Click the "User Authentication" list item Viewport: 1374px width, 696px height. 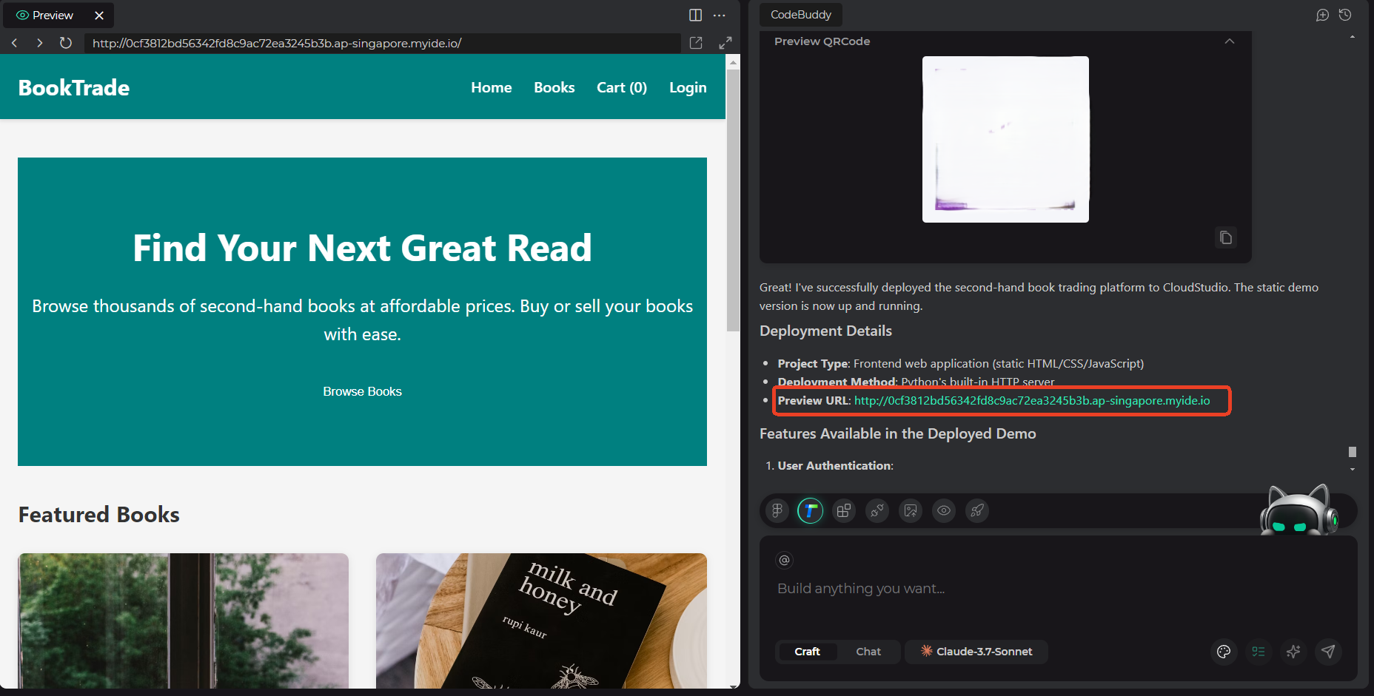(835, 465)
